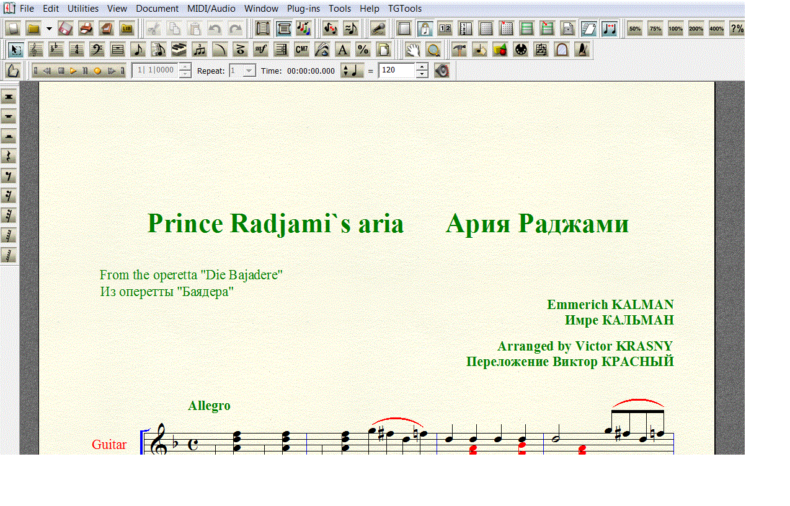Viewport: 790px width, 506px height.
Task: Click the Play button
Action: click(x=73, y=71)
